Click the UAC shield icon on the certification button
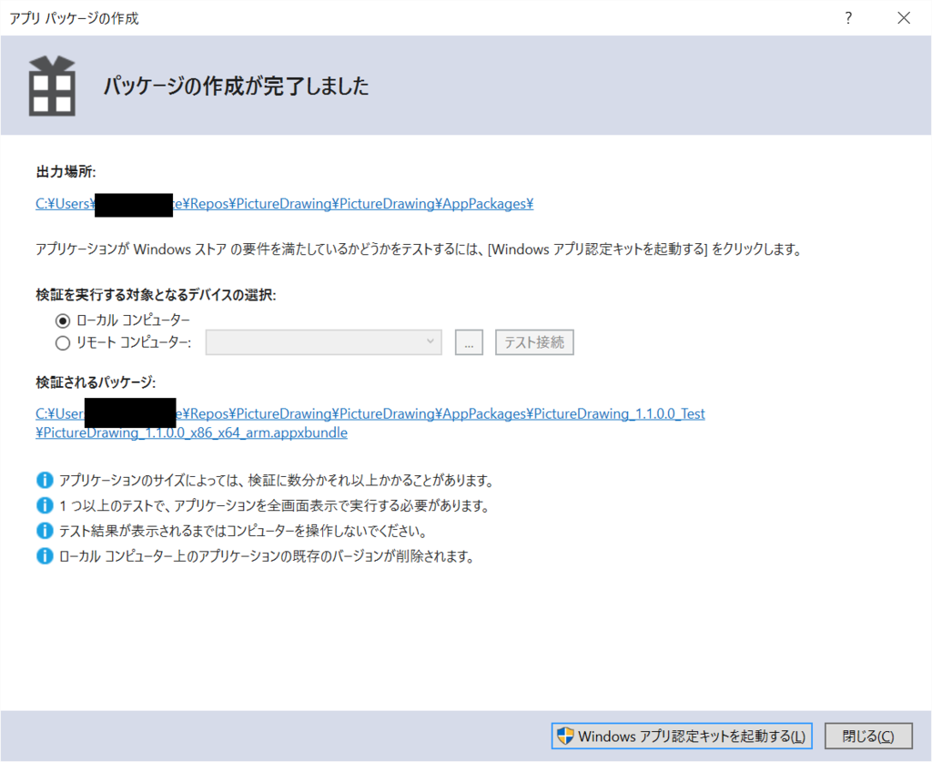Viewport: 932px width, 762px height. pyautogui.click(x=566, y=735)
